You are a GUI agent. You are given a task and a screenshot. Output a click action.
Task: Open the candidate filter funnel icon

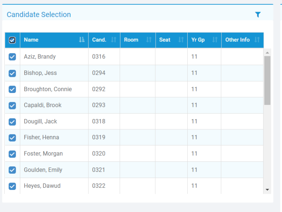click(x=258, y=15)
